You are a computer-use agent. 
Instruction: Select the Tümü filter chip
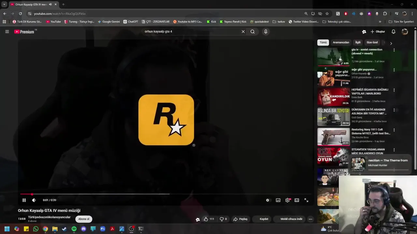point(323,42)
